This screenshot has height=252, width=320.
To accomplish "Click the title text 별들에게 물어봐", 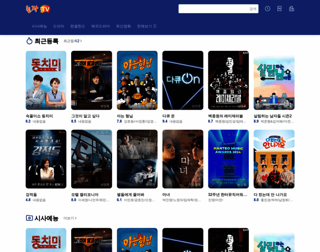I will click(x=131, y=194).
